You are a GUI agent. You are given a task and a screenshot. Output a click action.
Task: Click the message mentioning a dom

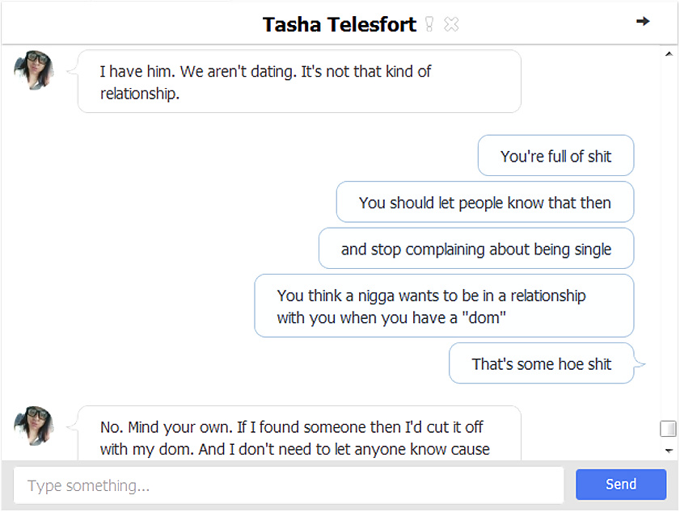(x=444, y=305)
